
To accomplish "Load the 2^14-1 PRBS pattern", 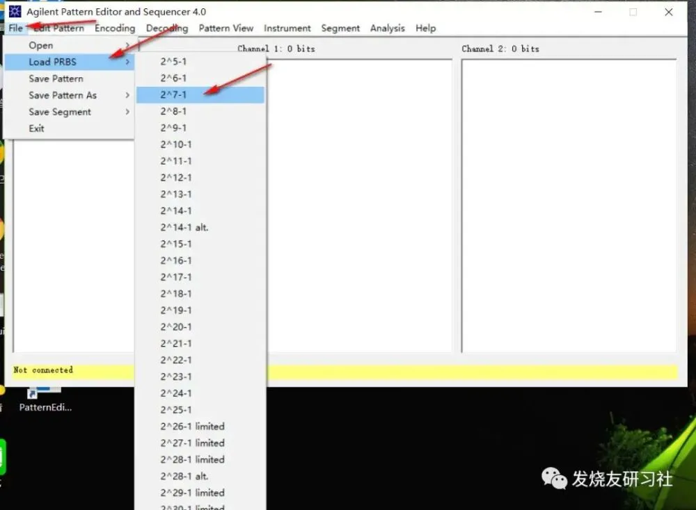I will [x=200, y=211].
